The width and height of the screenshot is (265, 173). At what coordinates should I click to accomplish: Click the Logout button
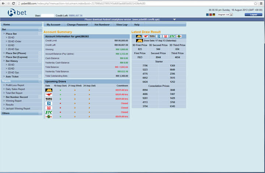tap(253, 15)
